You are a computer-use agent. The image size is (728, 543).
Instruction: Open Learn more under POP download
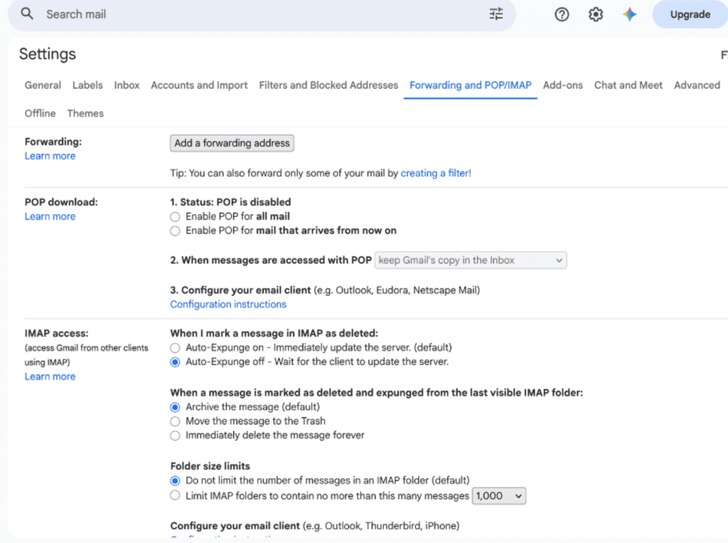coord(50,216)
